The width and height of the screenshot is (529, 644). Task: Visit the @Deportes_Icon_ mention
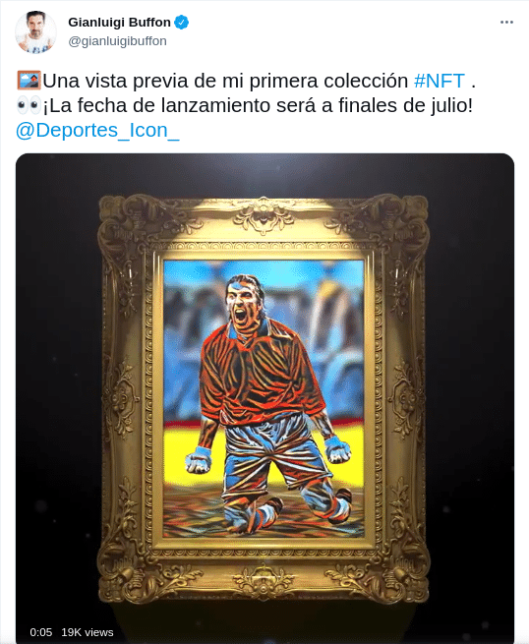click(97, 130)
